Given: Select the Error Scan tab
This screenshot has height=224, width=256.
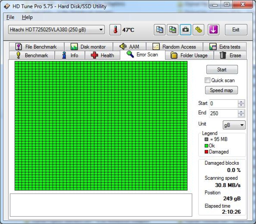Looking at the screenshot, I should 142,55.
